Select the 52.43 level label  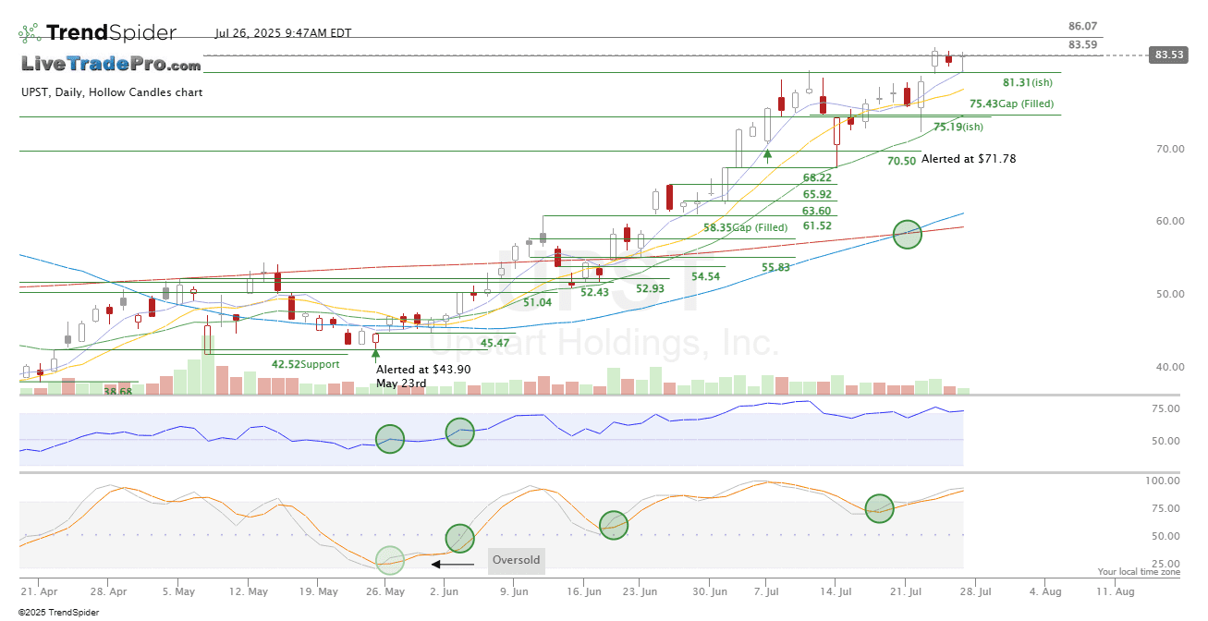tap(594, 292)
